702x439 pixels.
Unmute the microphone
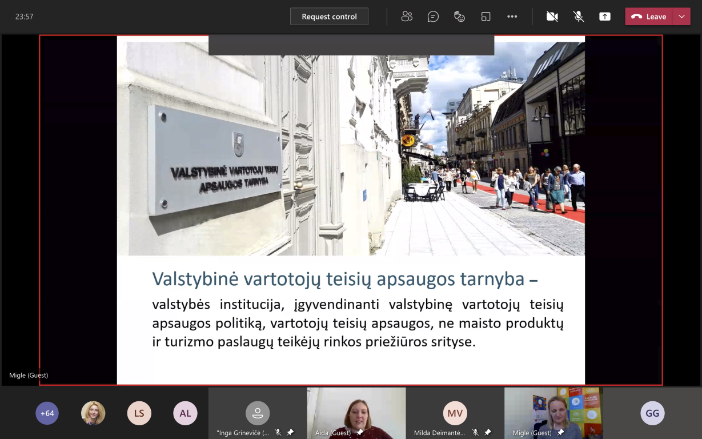[578, 17]
